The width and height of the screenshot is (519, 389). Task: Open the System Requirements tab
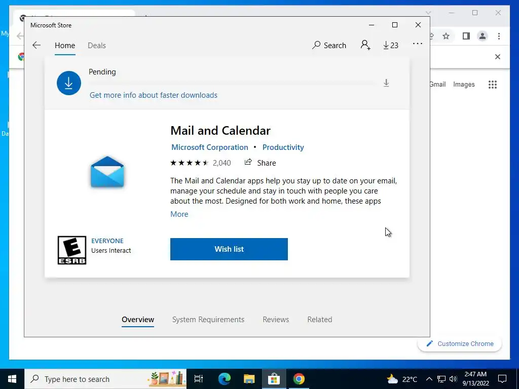coord(208,320)
